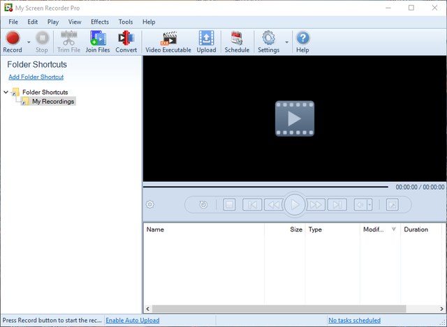Click the Enable Auto Upload link
Image resolution: width=447 pixels, height=327 pixels.
[x=133, y=320]
